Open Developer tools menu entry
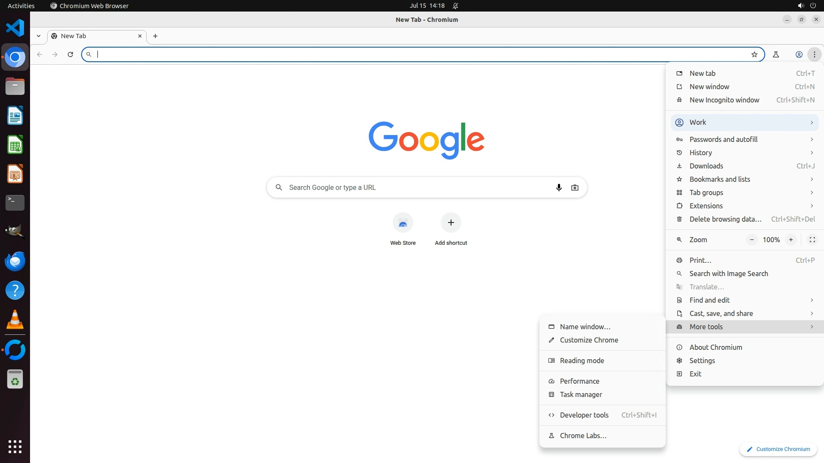This screenshot has height=463, width=824. [584, 415]
